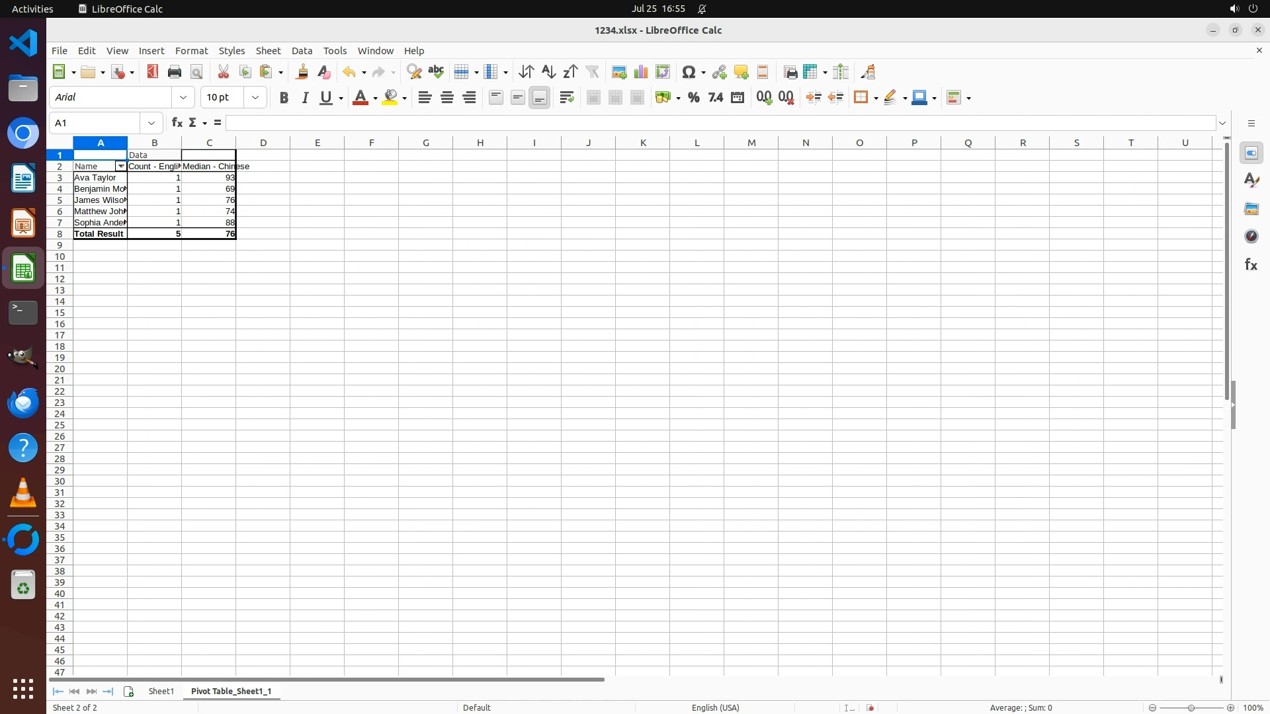Click Insert Pivot Table icon
Image resolution: width=1270 pixels, height=714 pixels.
click(663, 72)
